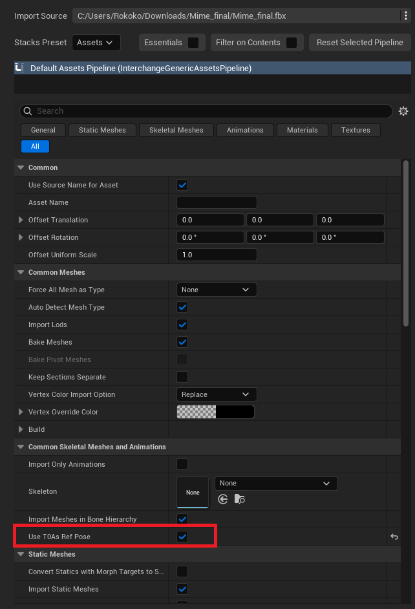Click the magnifier icon in search bar
This screenshot has width=415, height=609.
[28, 111]
